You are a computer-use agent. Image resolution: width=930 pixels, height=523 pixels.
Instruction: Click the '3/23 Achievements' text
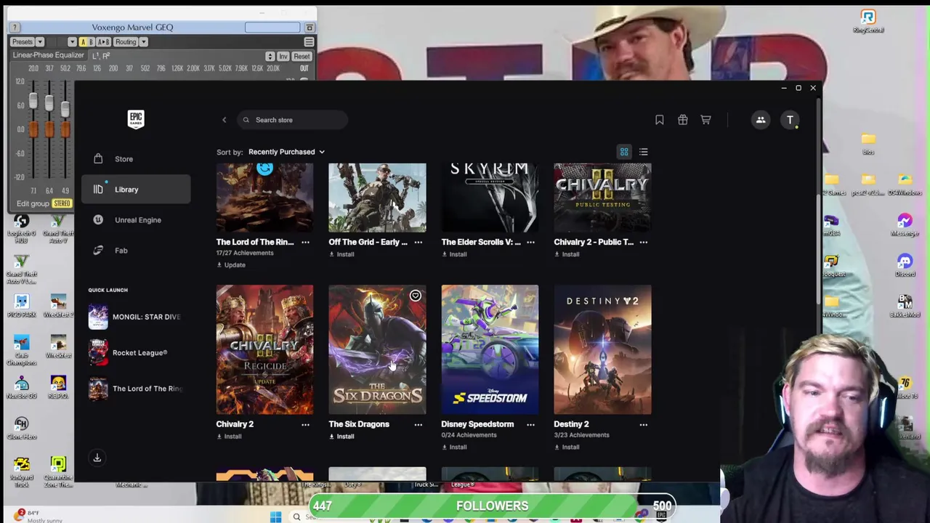point(581,435)
